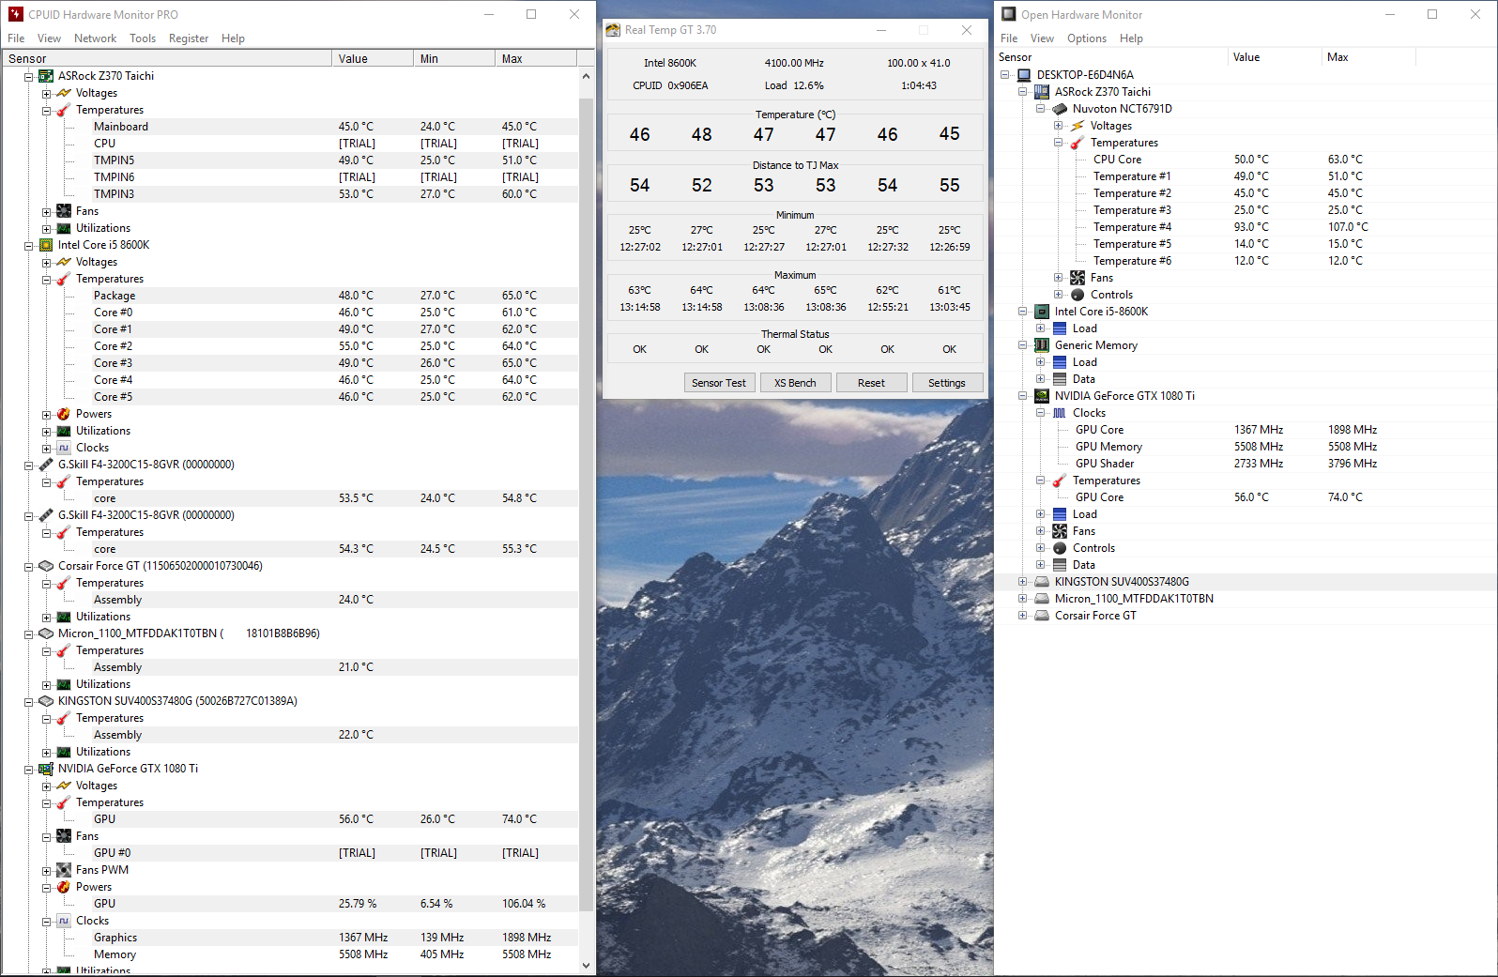
Task: Click the ASRock Z370 Taichi motherboard icon in HWMonitor
Action: click(x=46, y=76)
